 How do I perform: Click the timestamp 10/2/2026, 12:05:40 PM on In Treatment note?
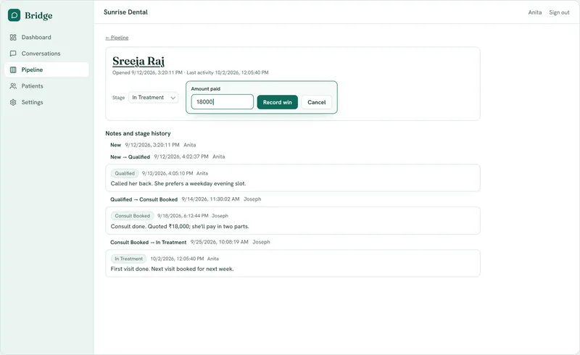[x=177, y=259]
